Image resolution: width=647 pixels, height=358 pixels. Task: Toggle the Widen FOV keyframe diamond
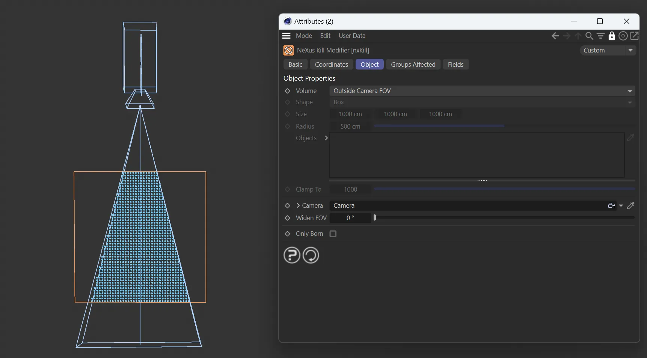point(288,218)
